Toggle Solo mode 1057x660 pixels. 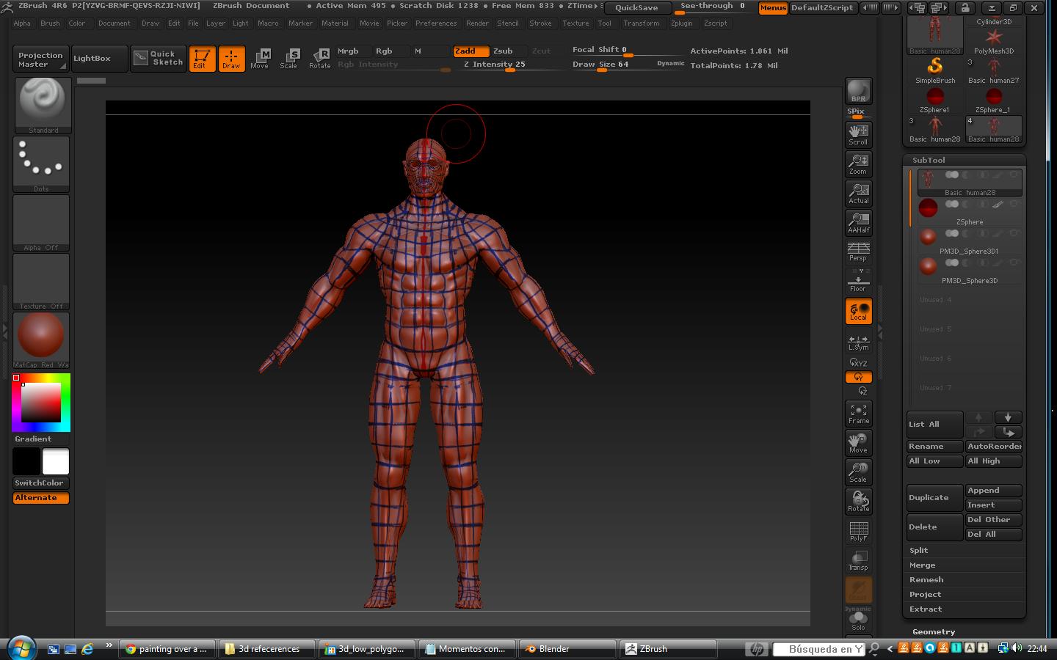(858, 622)
